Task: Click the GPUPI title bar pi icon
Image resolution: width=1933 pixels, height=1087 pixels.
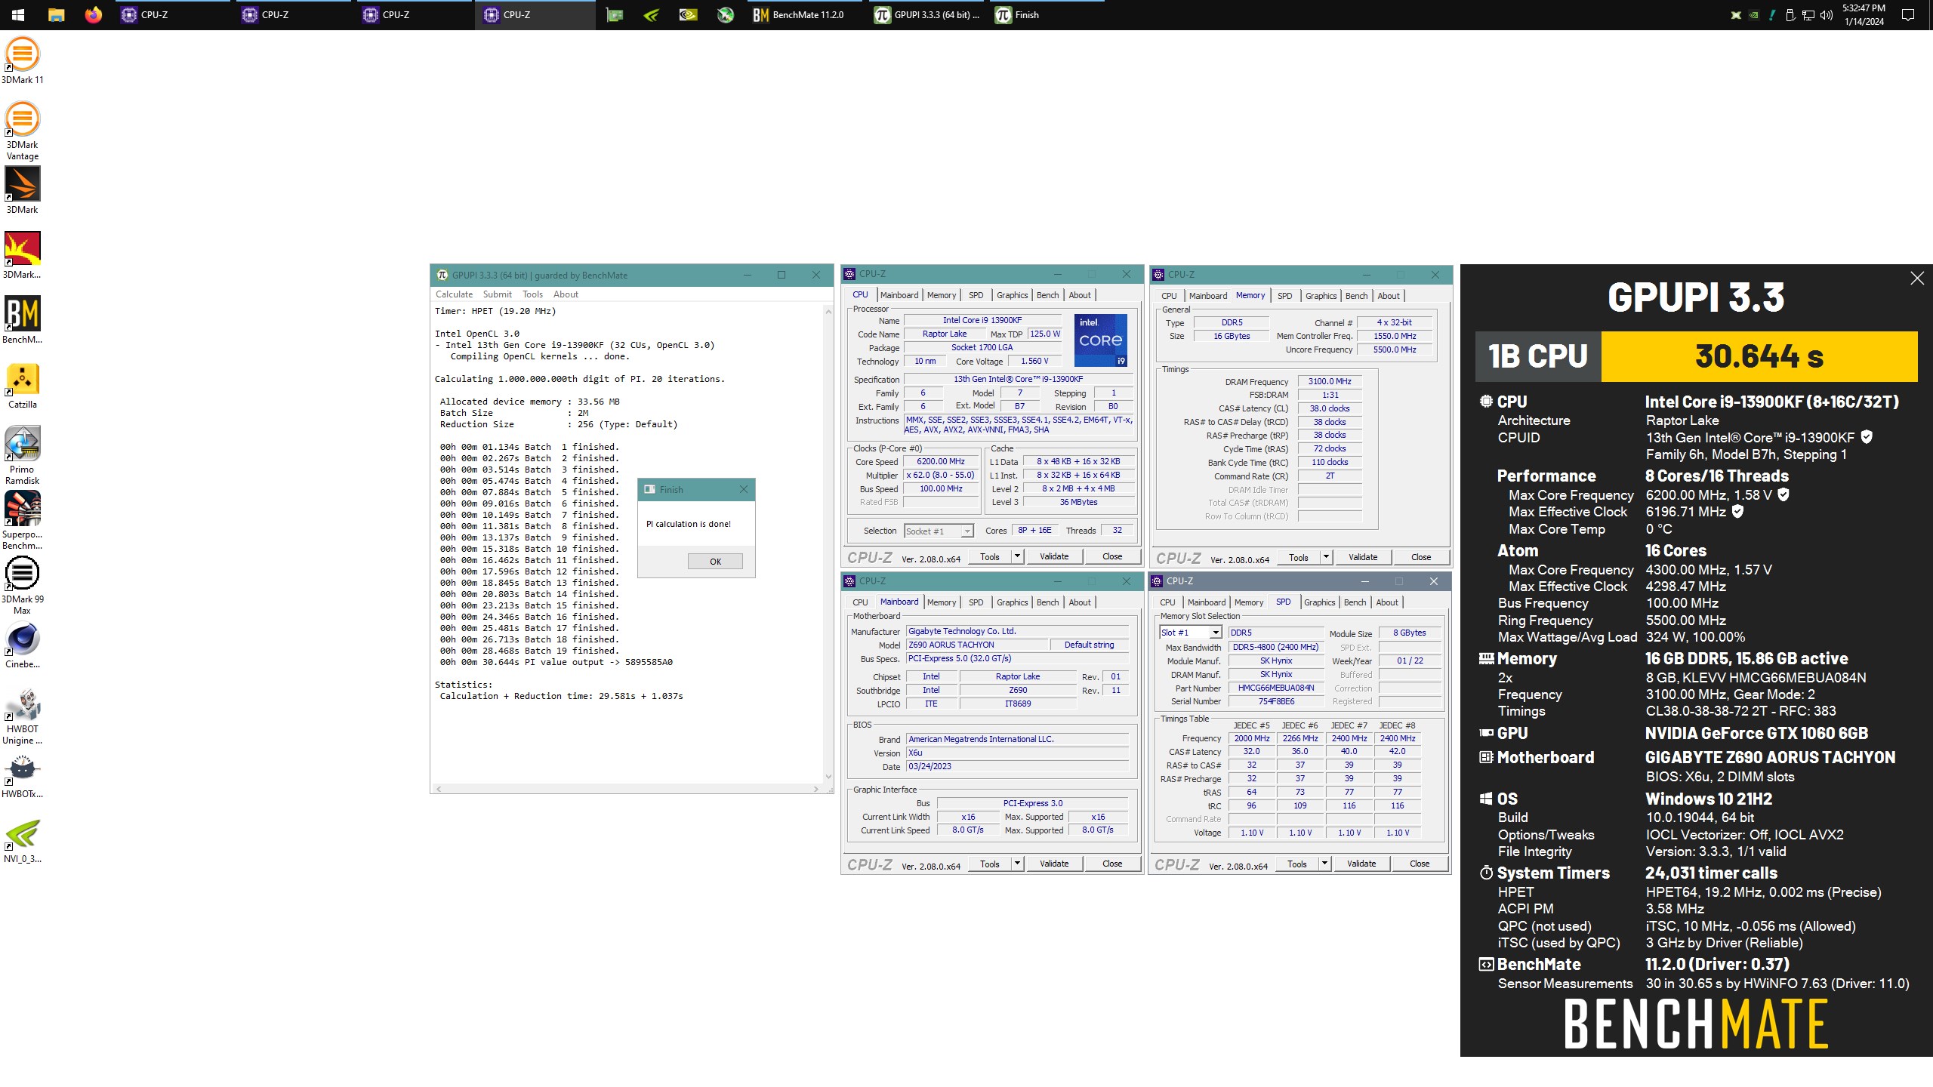Action: [x=442, y=275]
